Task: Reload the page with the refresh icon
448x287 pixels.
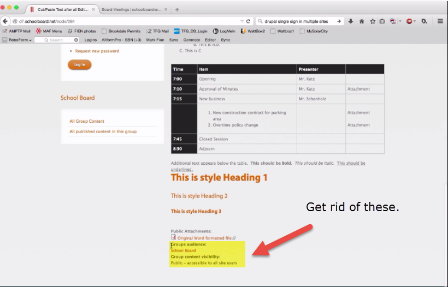Action: point(248,21)
